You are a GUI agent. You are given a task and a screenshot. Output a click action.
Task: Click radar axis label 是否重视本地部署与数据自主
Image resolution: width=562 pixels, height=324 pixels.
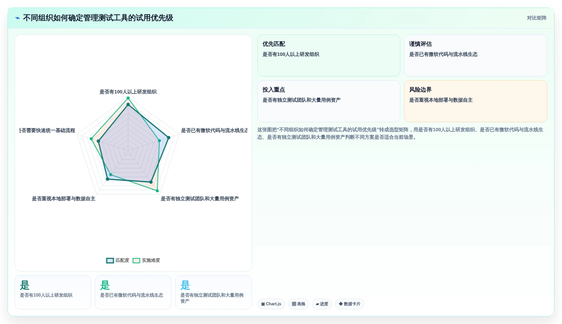[x=63, y=199]
